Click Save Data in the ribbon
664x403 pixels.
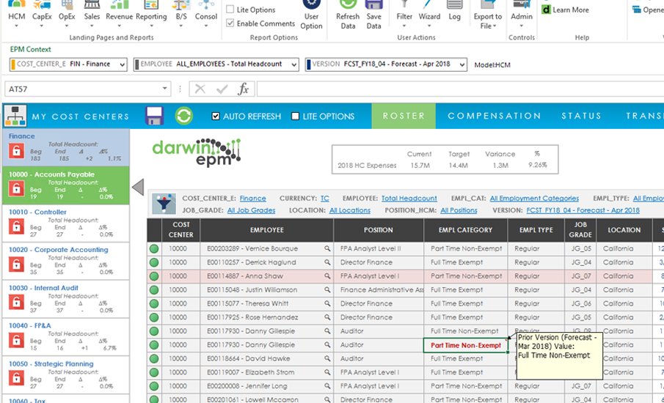coord(373,15)
